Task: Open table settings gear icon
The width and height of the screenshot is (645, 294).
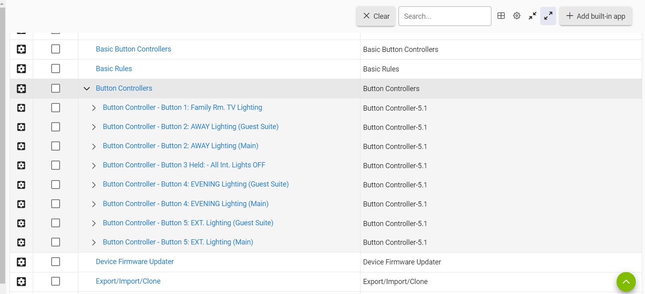Action: tap(517, 16)
